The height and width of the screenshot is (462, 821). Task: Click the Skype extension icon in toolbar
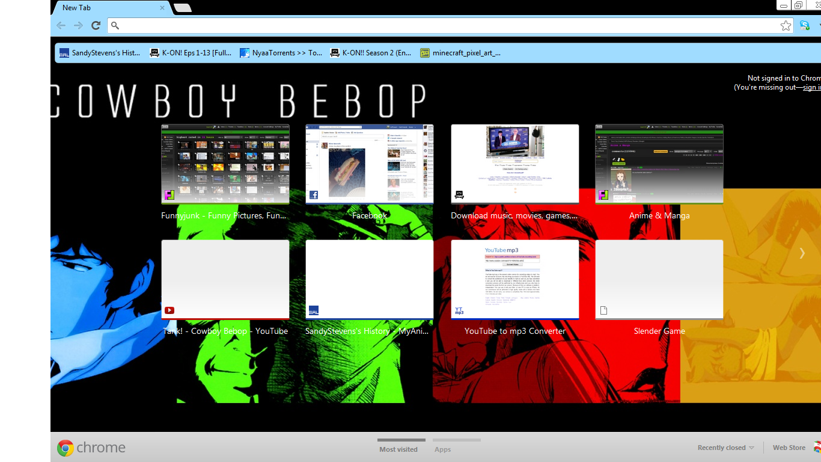click(804, 25)
